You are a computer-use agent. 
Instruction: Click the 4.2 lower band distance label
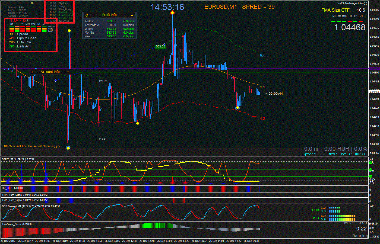point(262,118)
